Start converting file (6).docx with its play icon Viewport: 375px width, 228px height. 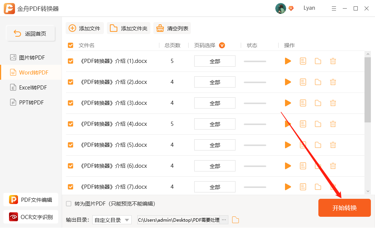click(288, 166)
